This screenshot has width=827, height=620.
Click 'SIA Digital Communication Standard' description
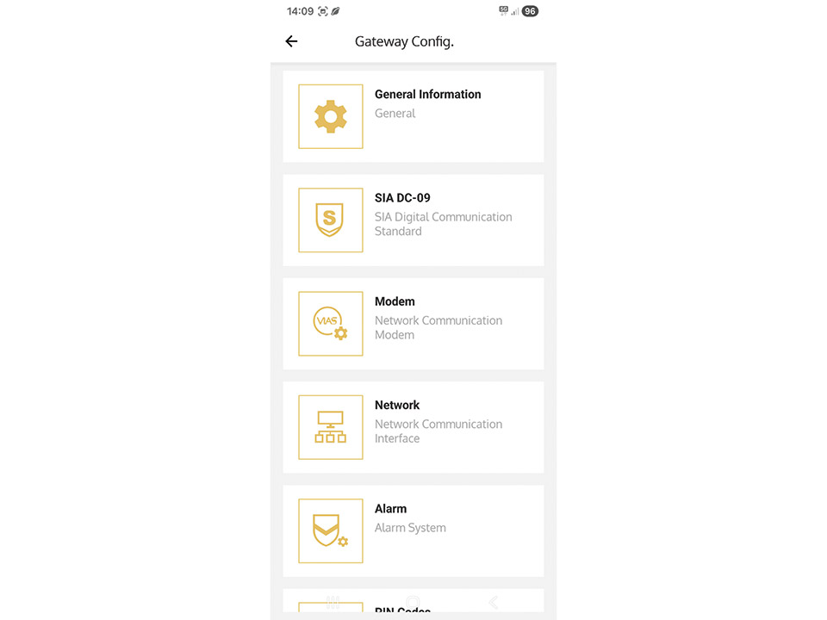click(x=443, y=224)
